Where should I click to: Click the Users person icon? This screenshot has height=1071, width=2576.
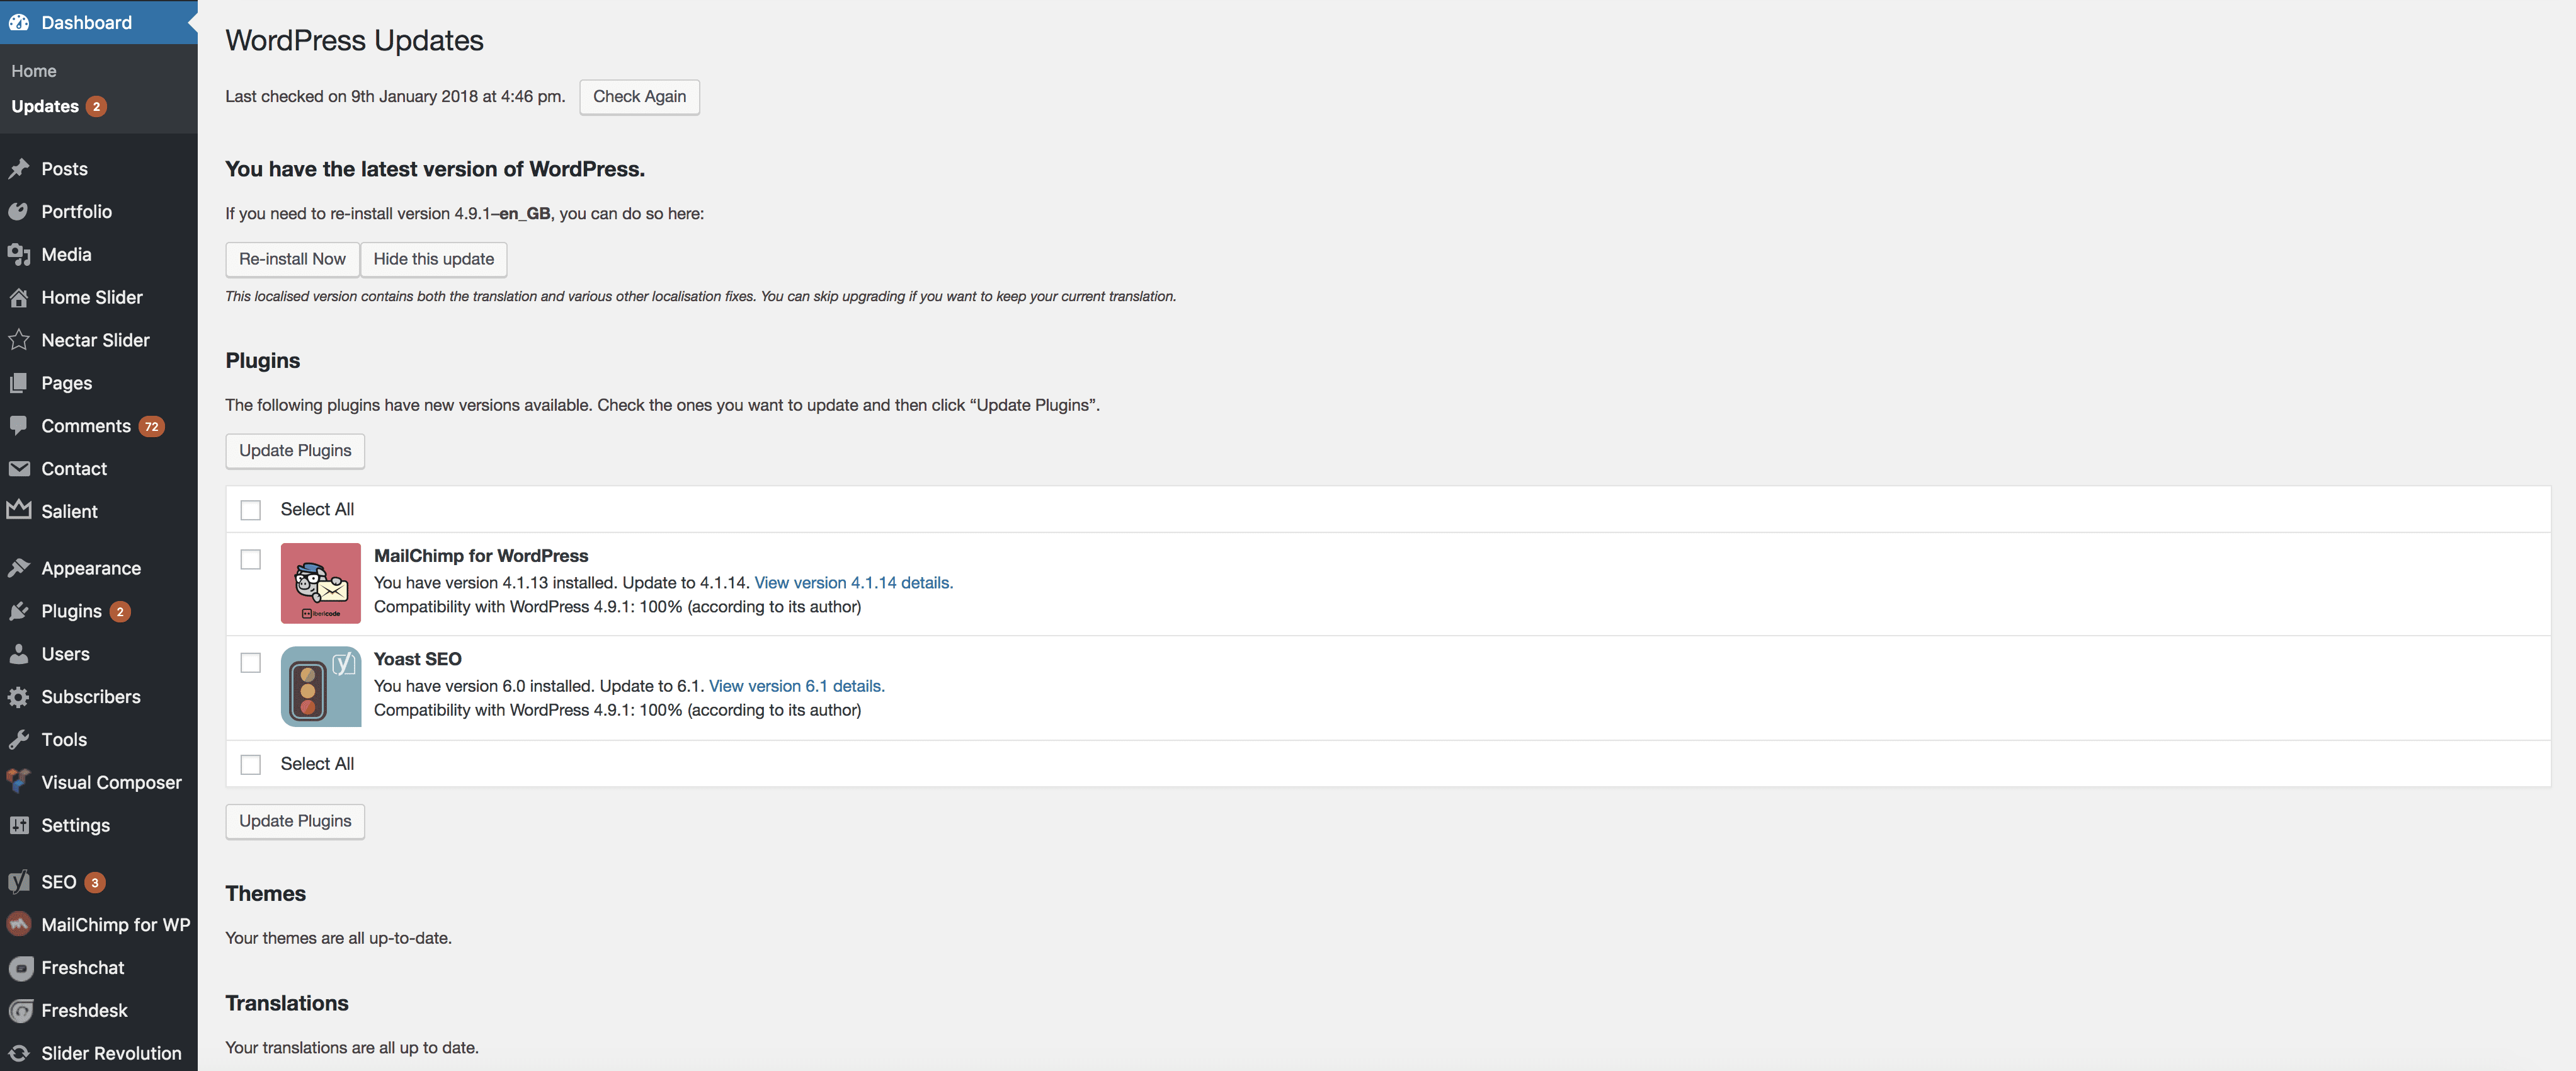19,654
